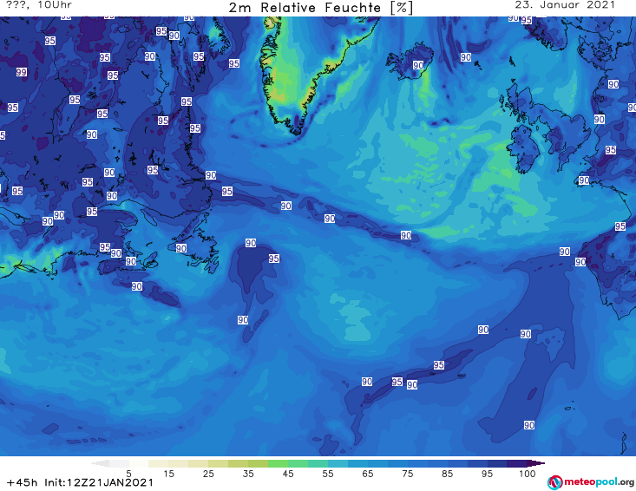The width and height of the screenshot is (636, 491).
Task: Pick the green colorbar swatch above '45'
Action: coord(278,463)
